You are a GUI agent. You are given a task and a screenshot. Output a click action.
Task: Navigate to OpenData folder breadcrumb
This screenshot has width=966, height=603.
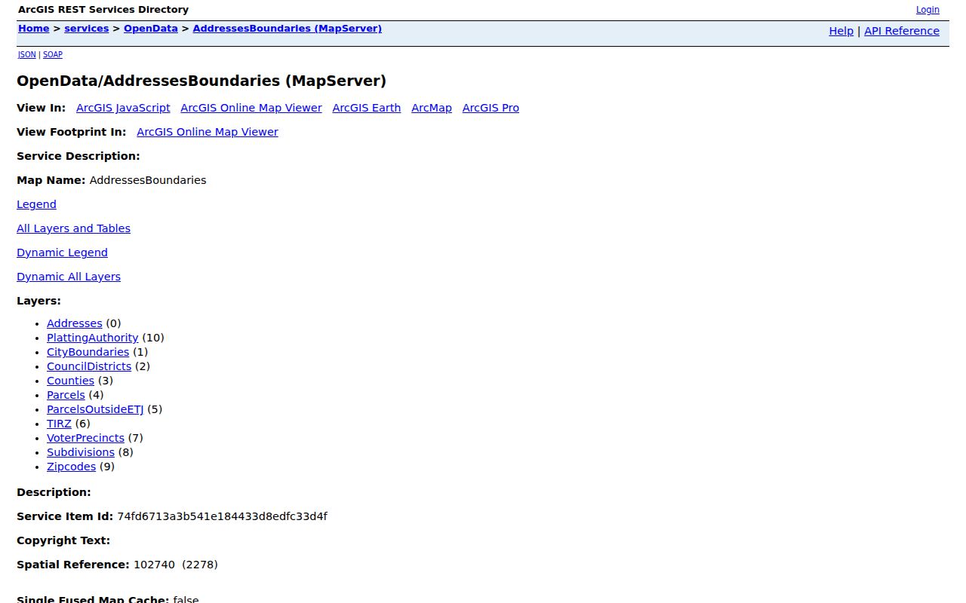click(x=151, y=29)
